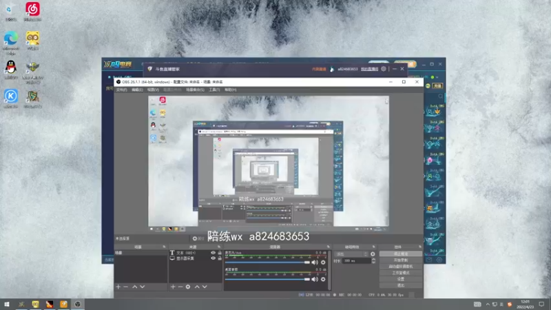
Task: Open source properties gear in Sources panel
Action: click(x=188, y=287)
